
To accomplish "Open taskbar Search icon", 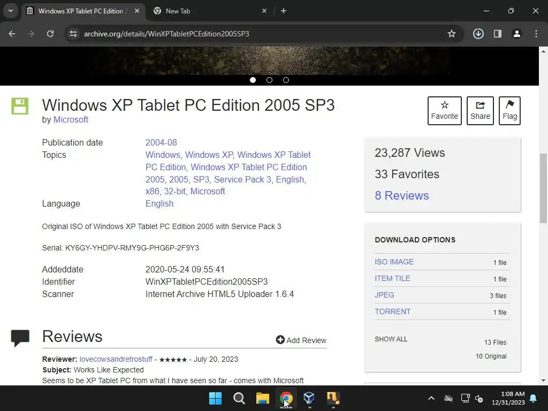I will pos(239,398).
